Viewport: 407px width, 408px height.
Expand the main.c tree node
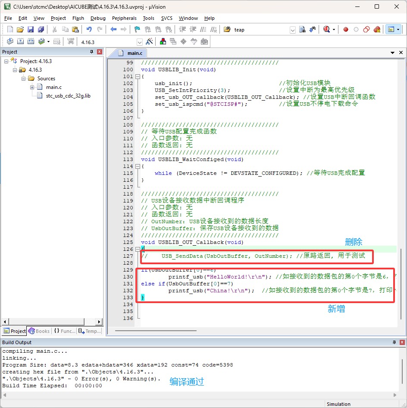pos(32,87)
